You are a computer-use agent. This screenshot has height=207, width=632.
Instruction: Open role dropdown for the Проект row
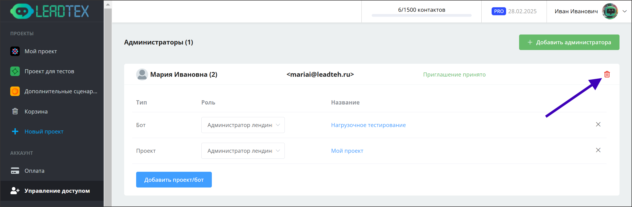pos(243,151)
